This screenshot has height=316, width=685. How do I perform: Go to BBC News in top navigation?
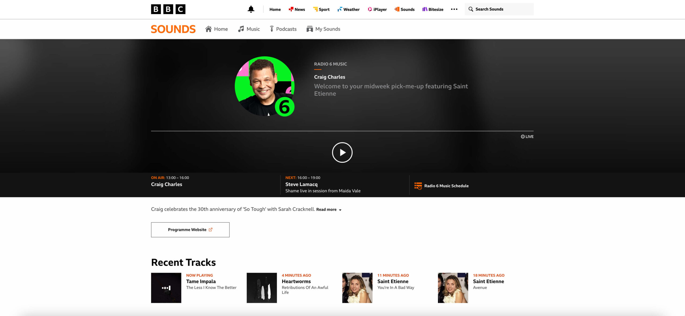coord(297,9)
